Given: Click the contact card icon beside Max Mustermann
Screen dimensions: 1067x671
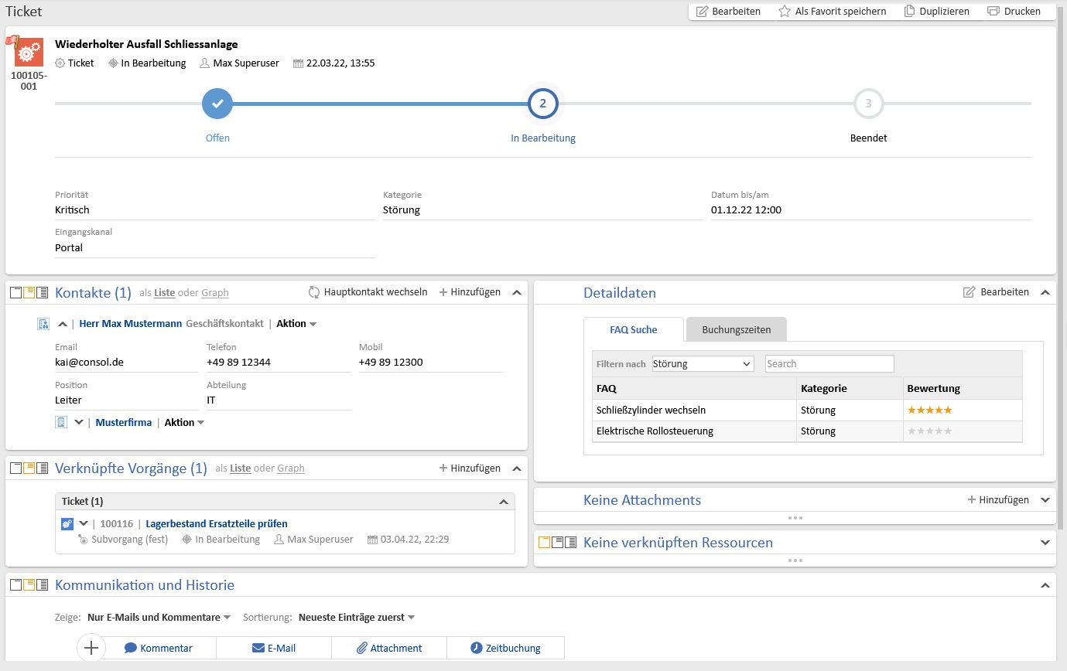Looking at the screenshot, I should [x=43, y=323].
